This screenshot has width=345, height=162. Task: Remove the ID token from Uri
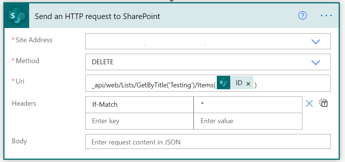click(248, 84)
